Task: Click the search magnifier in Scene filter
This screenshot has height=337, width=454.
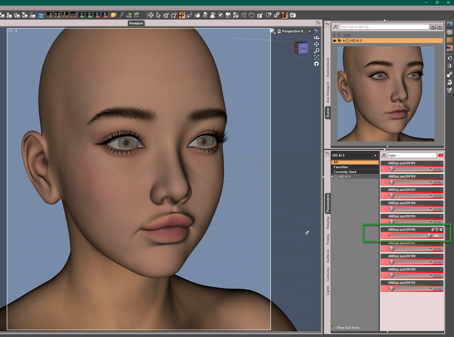Action: tap(335, 27)
